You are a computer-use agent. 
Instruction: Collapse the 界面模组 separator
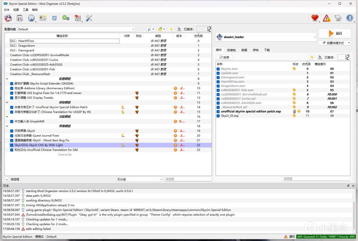coord(7,126)
